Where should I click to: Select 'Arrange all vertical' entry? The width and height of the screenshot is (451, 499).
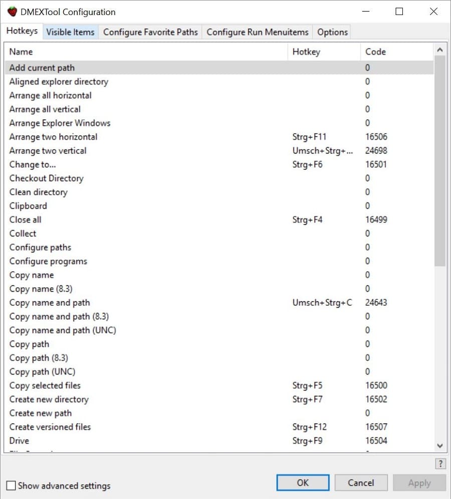coord(219,109)
